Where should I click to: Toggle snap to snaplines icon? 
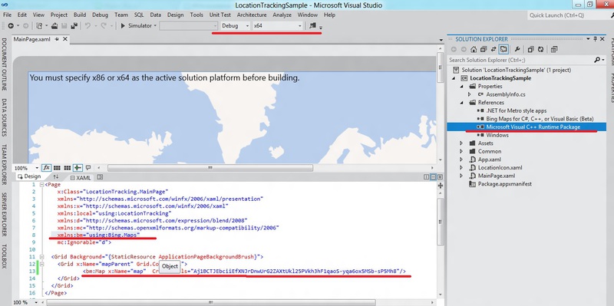click(x=78, y=168)
